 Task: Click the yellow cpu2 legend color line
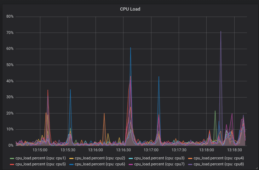(x=71, y=158)
